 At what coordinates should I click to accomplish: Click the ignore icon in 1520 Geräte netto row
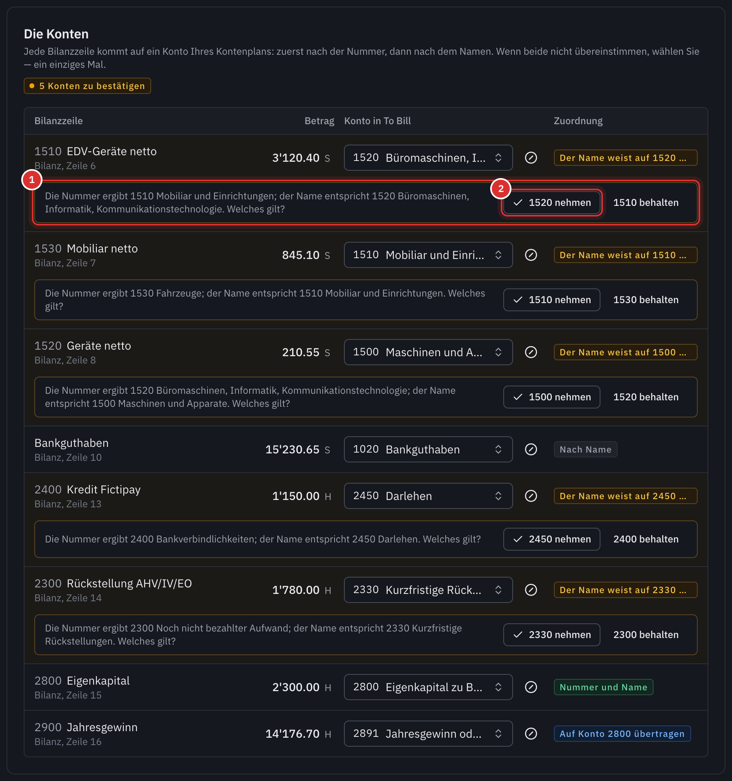pyautogui.click(x=531, y=352)
